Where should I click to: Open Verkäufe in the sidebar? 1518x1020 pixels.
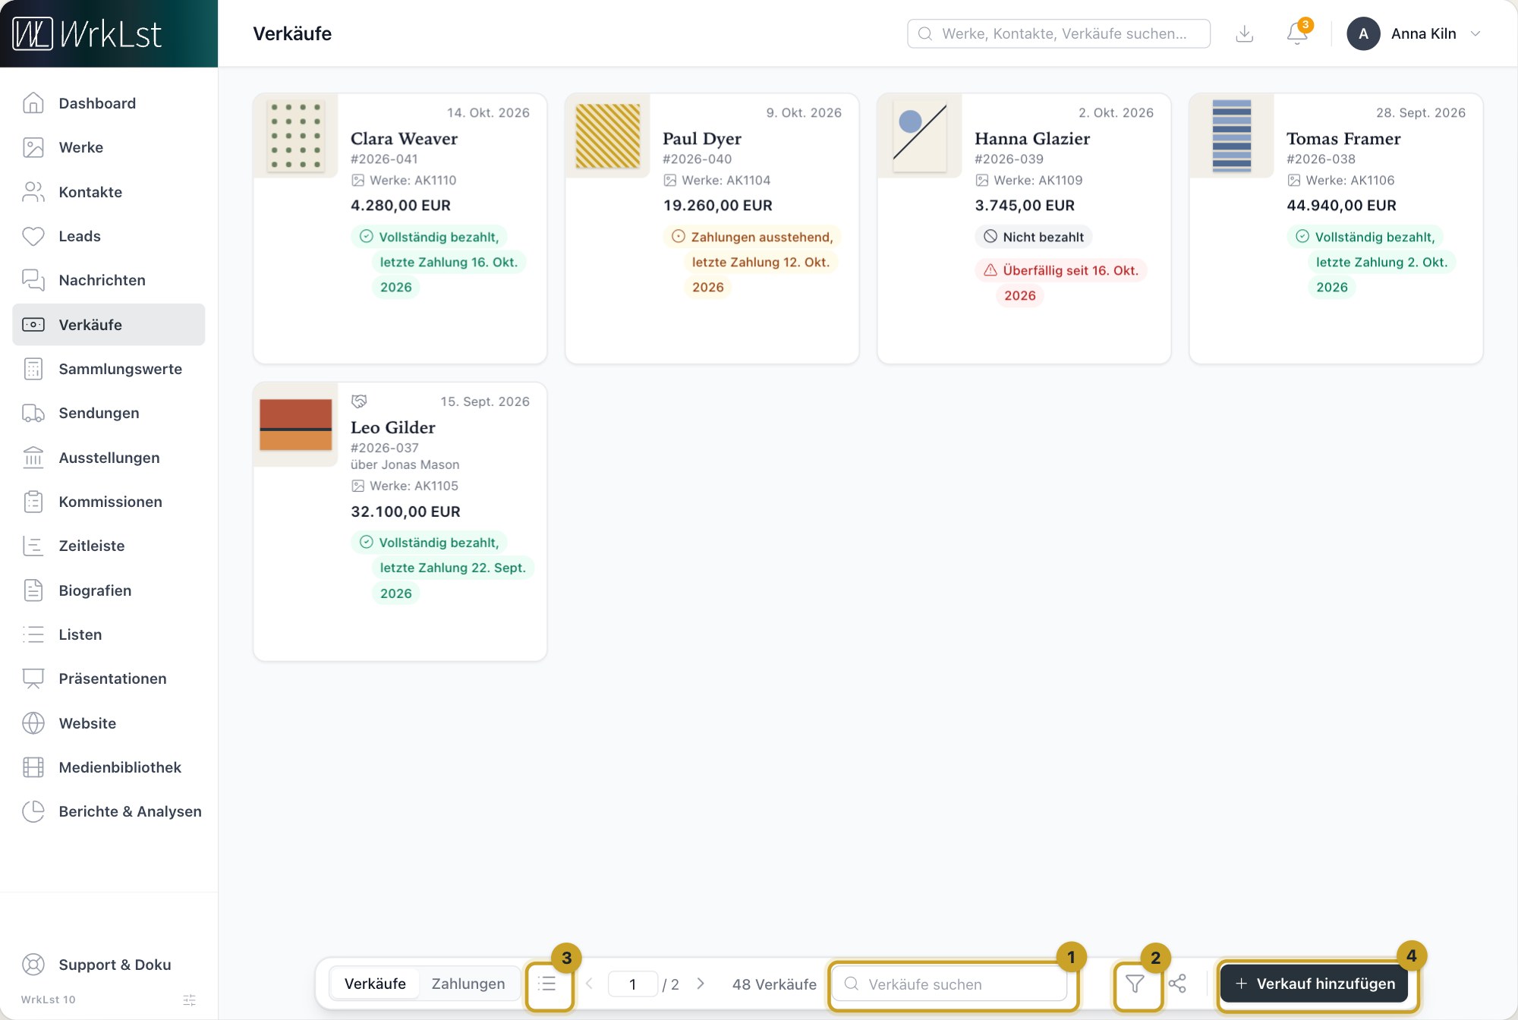click(109, 325)
